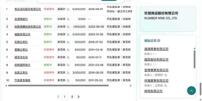Go to next page with right chevron
The height and width of the screenshot is (101, 202).
[x=79, y=97]
